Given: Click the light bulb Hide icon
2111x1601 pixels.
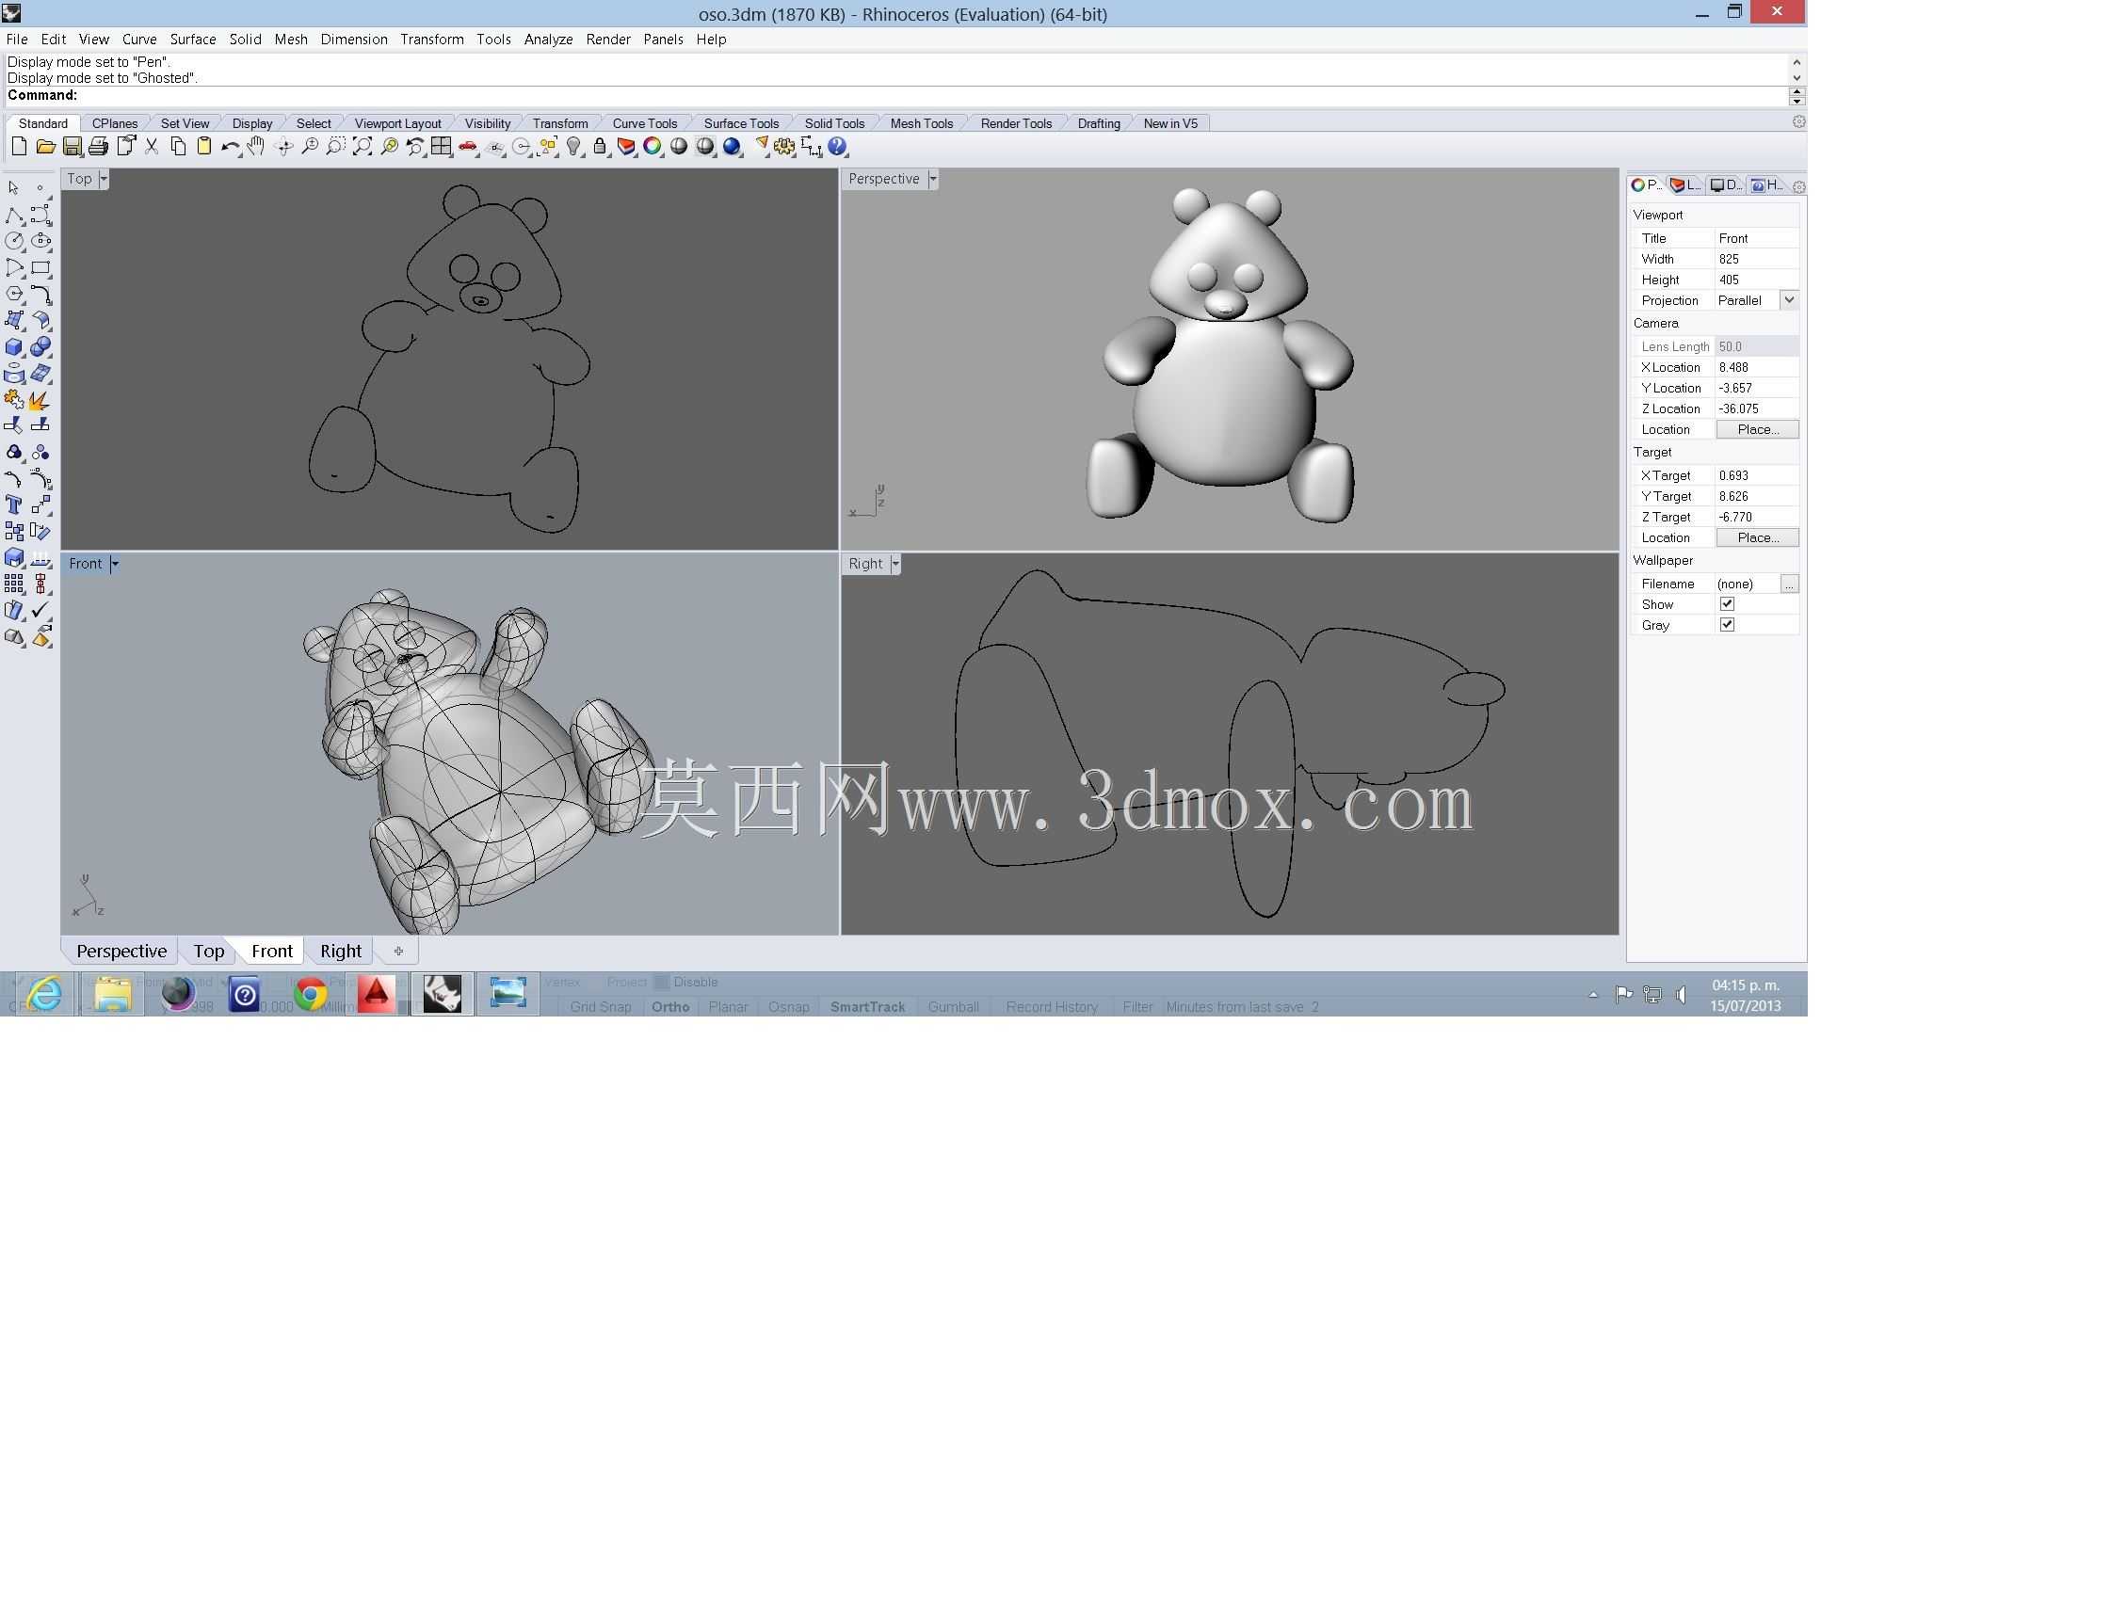Looking at the screenshot, I should [573, 147].
